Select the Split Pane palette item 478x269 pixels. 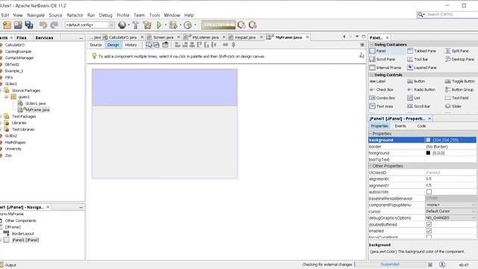point(456,51)
